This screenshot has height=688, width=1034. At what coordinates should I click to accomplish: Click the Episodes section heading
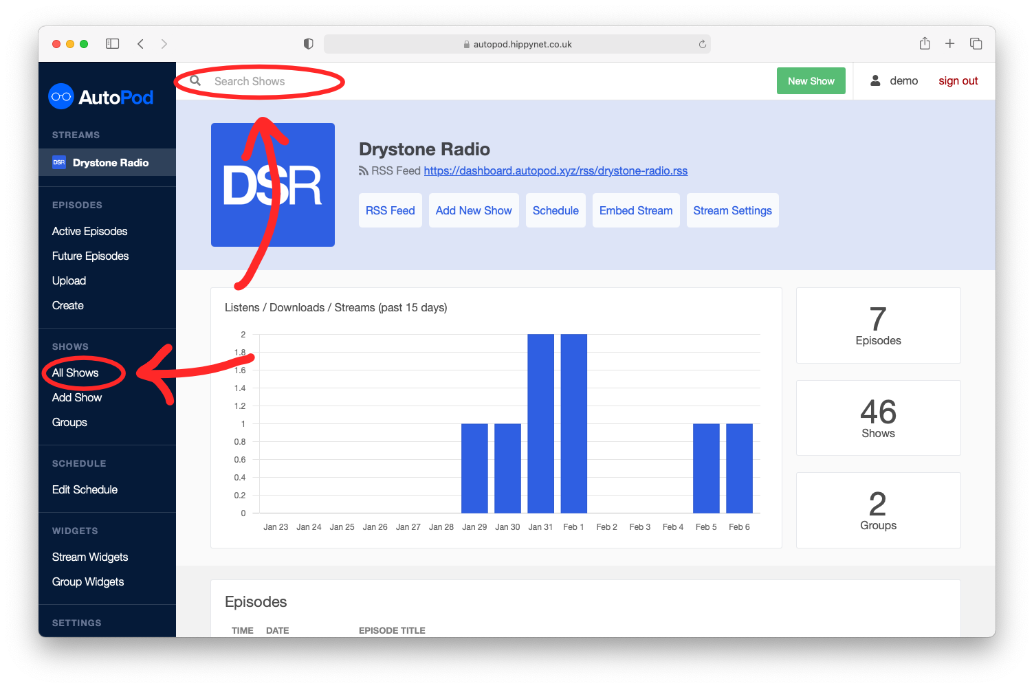256,601
